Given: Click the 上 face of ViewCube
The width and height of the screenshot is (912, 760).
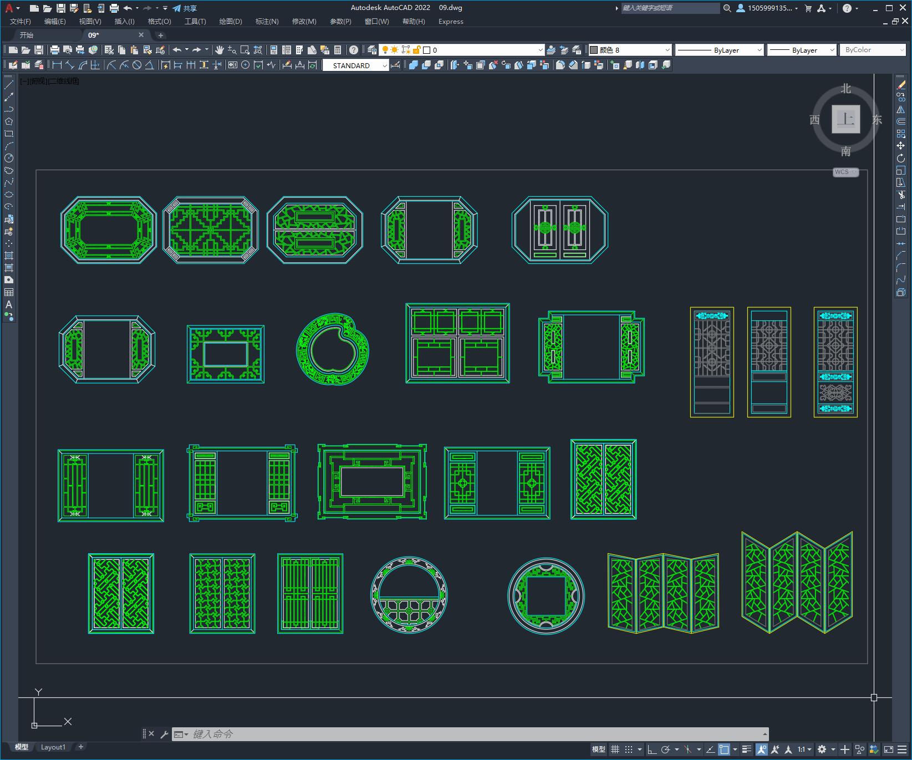Looking at the screenshot, I should tap(845, 119).
